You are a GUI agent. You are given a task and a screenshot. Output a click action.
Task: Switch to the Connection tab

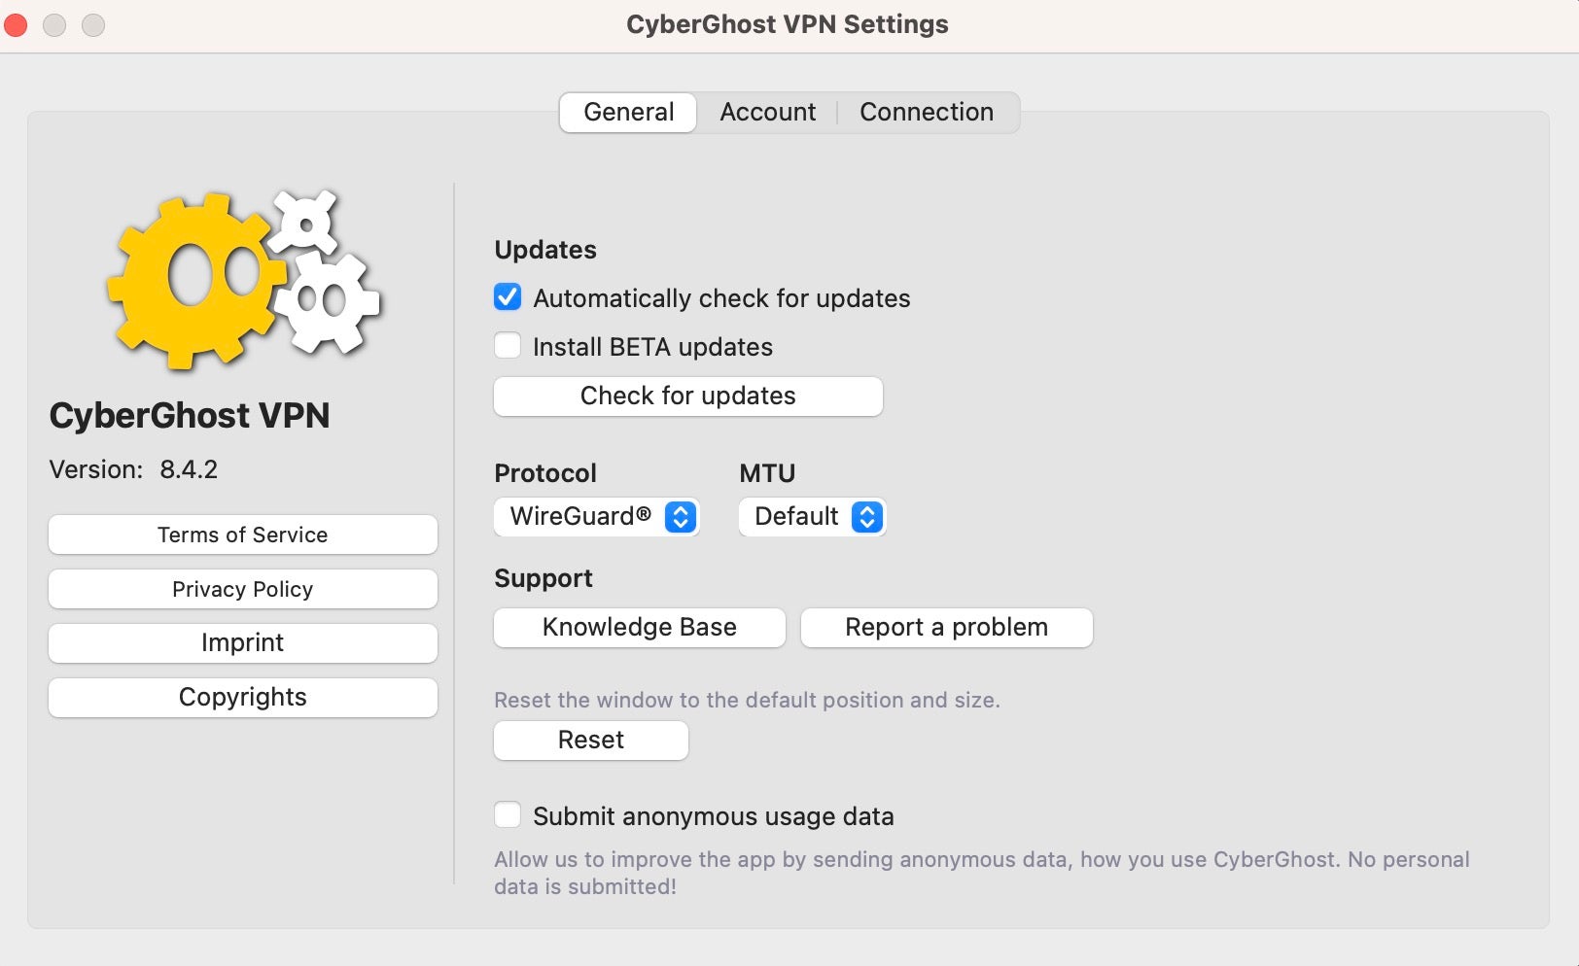click(x=926, y=113)
